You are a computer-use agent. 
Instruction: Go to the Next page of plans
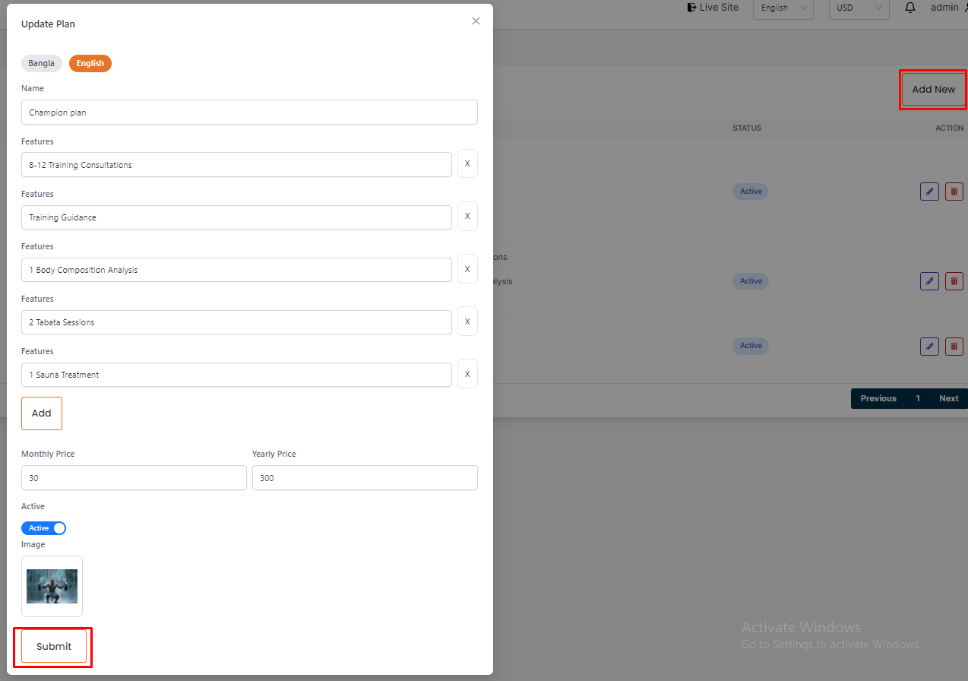[x=948, y=399]
